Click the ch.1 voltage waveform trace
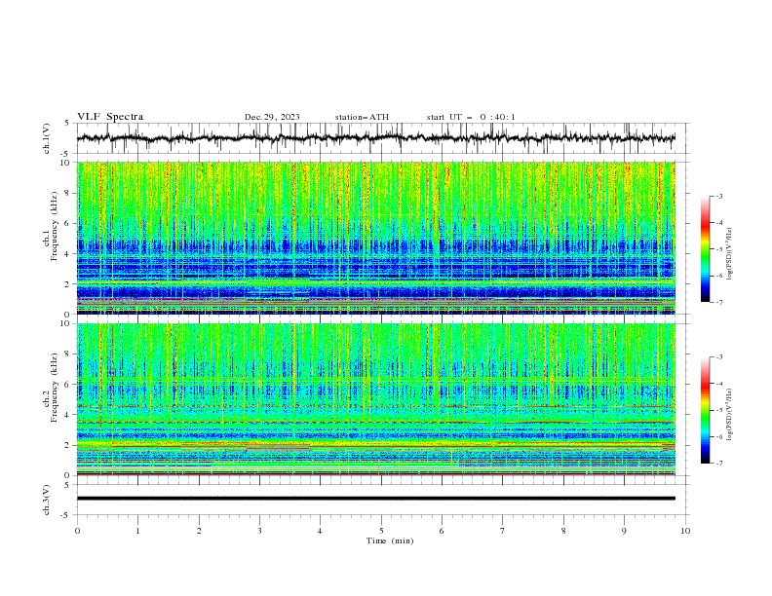 click(375, 138)
